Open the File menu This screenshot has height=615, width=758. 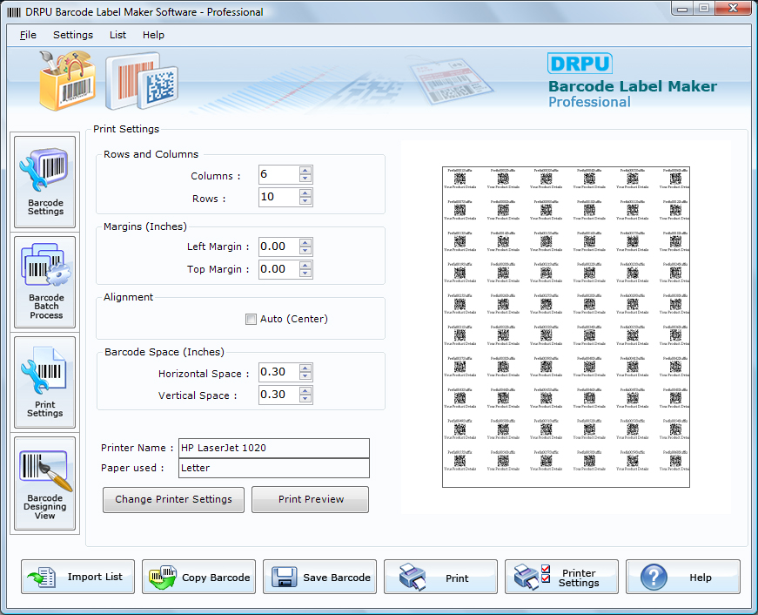(x=28, y=35)
